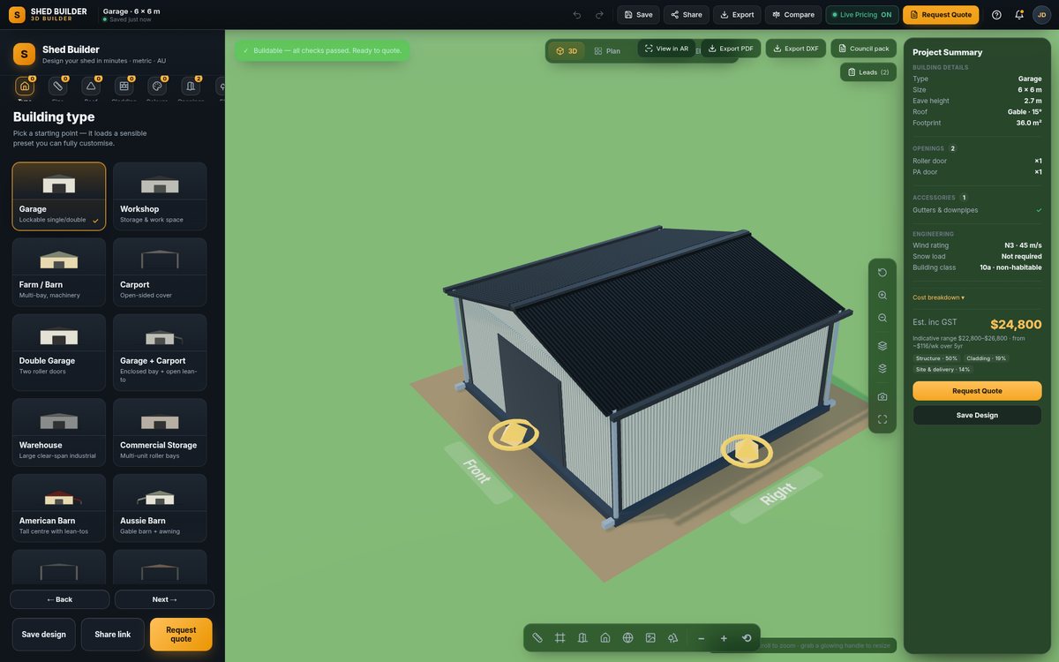Click Share link in the left sidebar
1059x662 pixels.
(x=112, y=635)
